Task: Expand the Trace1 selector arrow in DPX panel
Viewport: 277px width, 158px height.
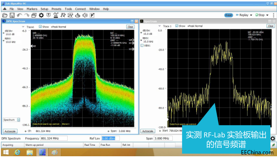Action: click(x=23, y=27)
